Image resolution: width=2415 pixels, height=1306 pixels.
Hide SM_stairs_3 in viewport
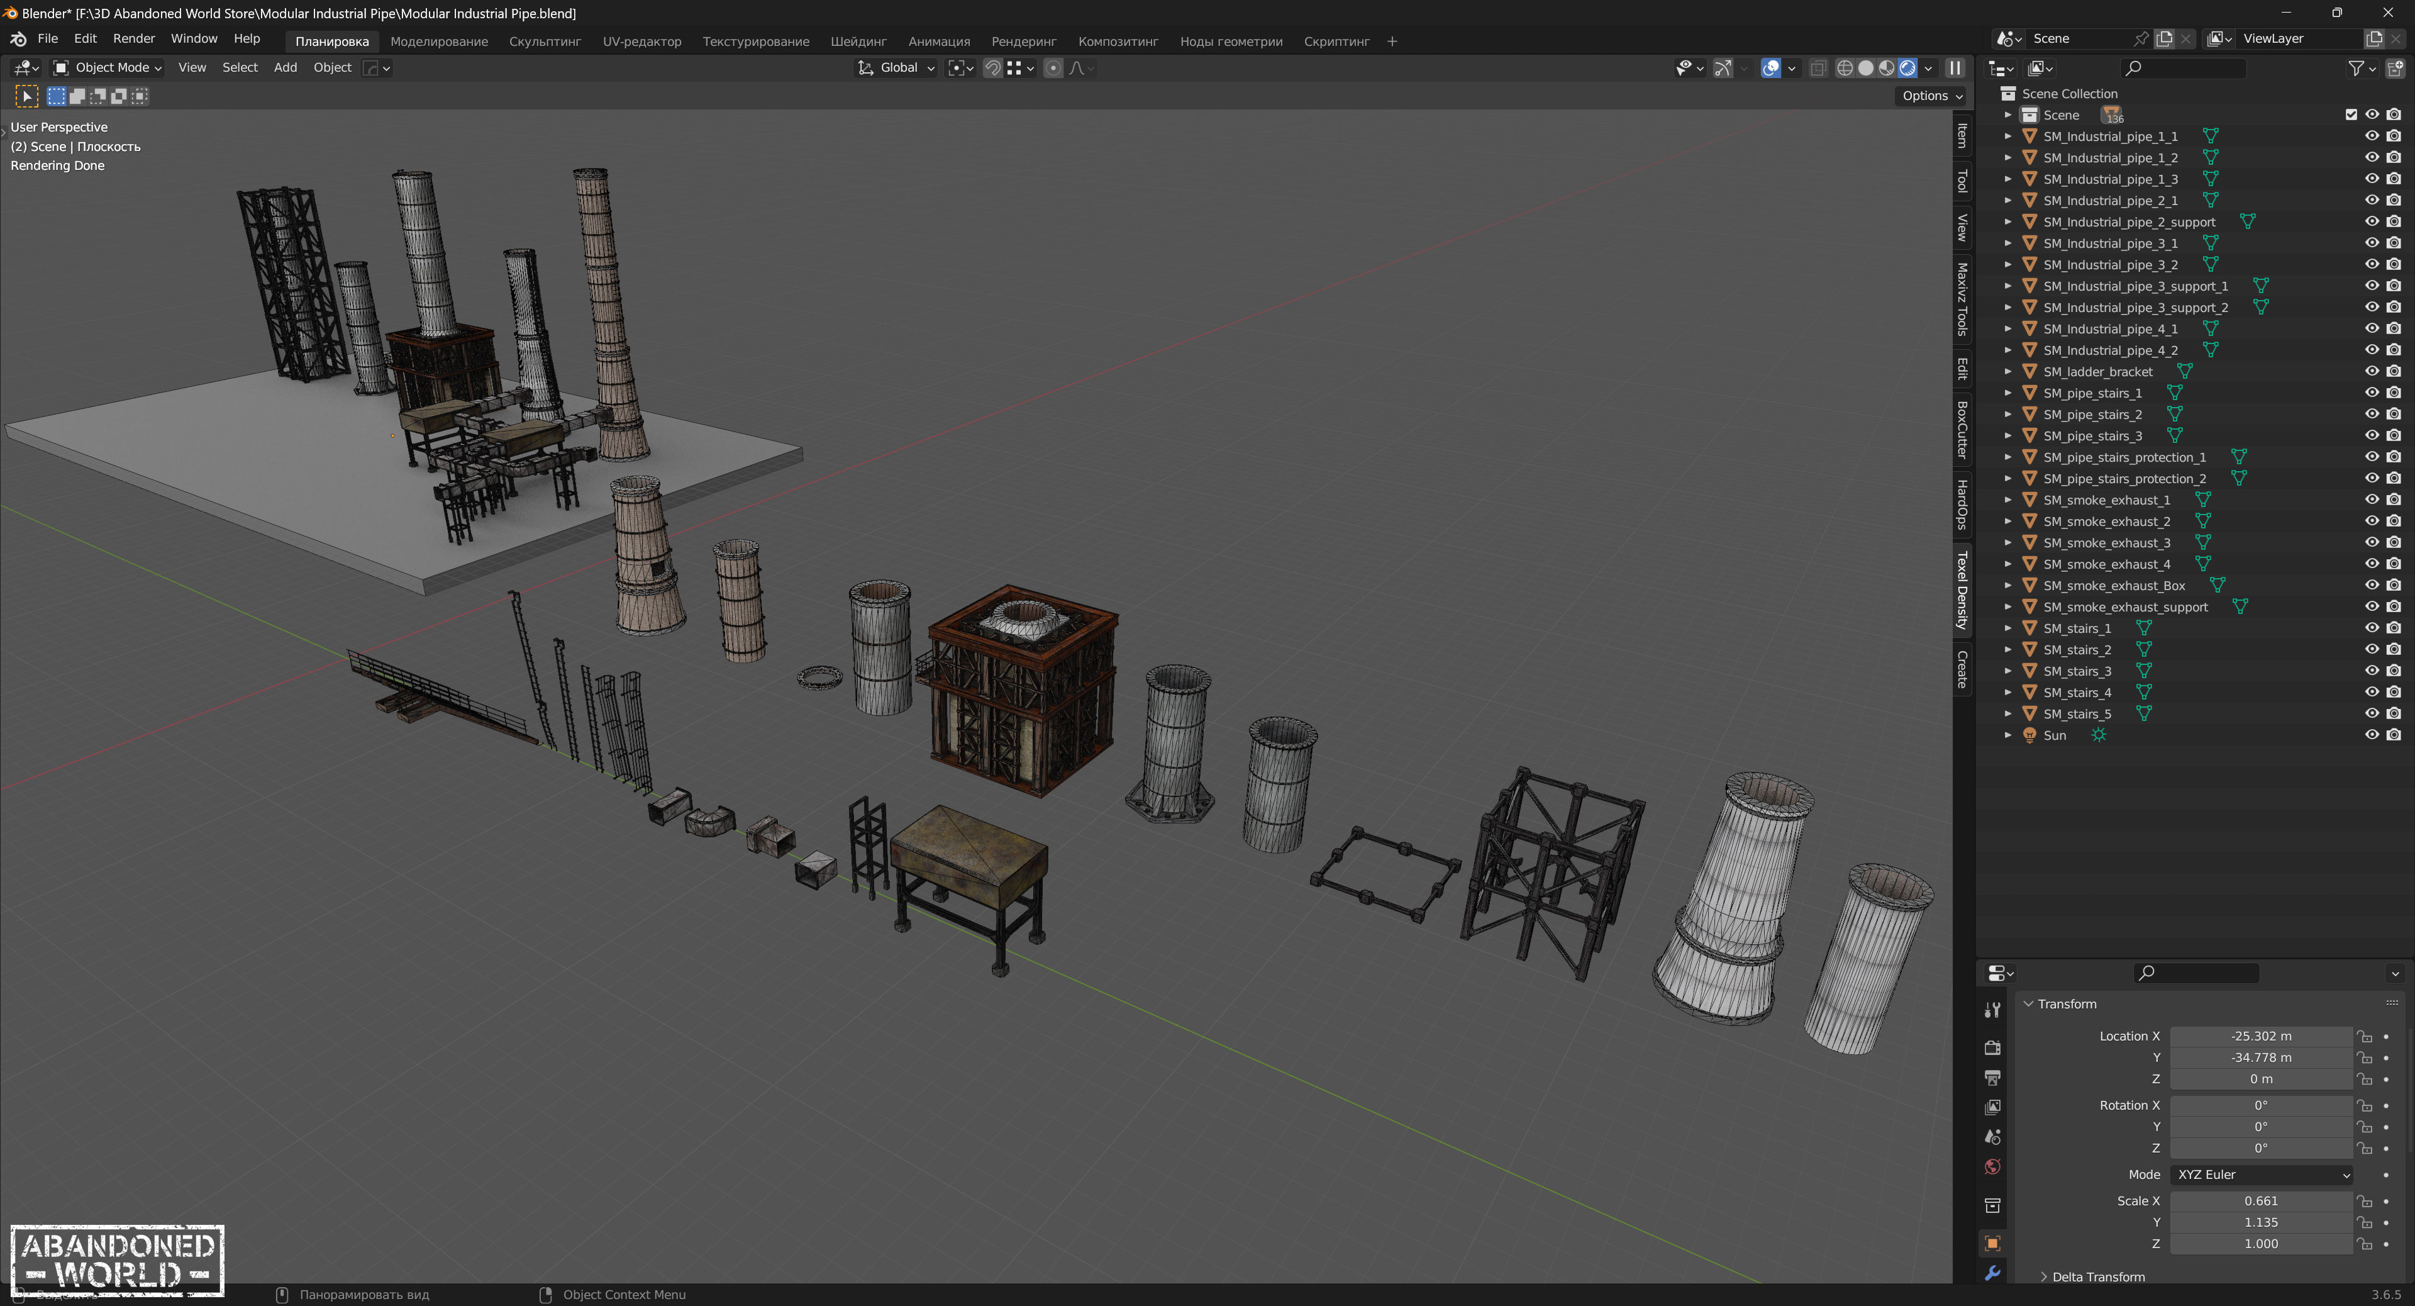2372,671
